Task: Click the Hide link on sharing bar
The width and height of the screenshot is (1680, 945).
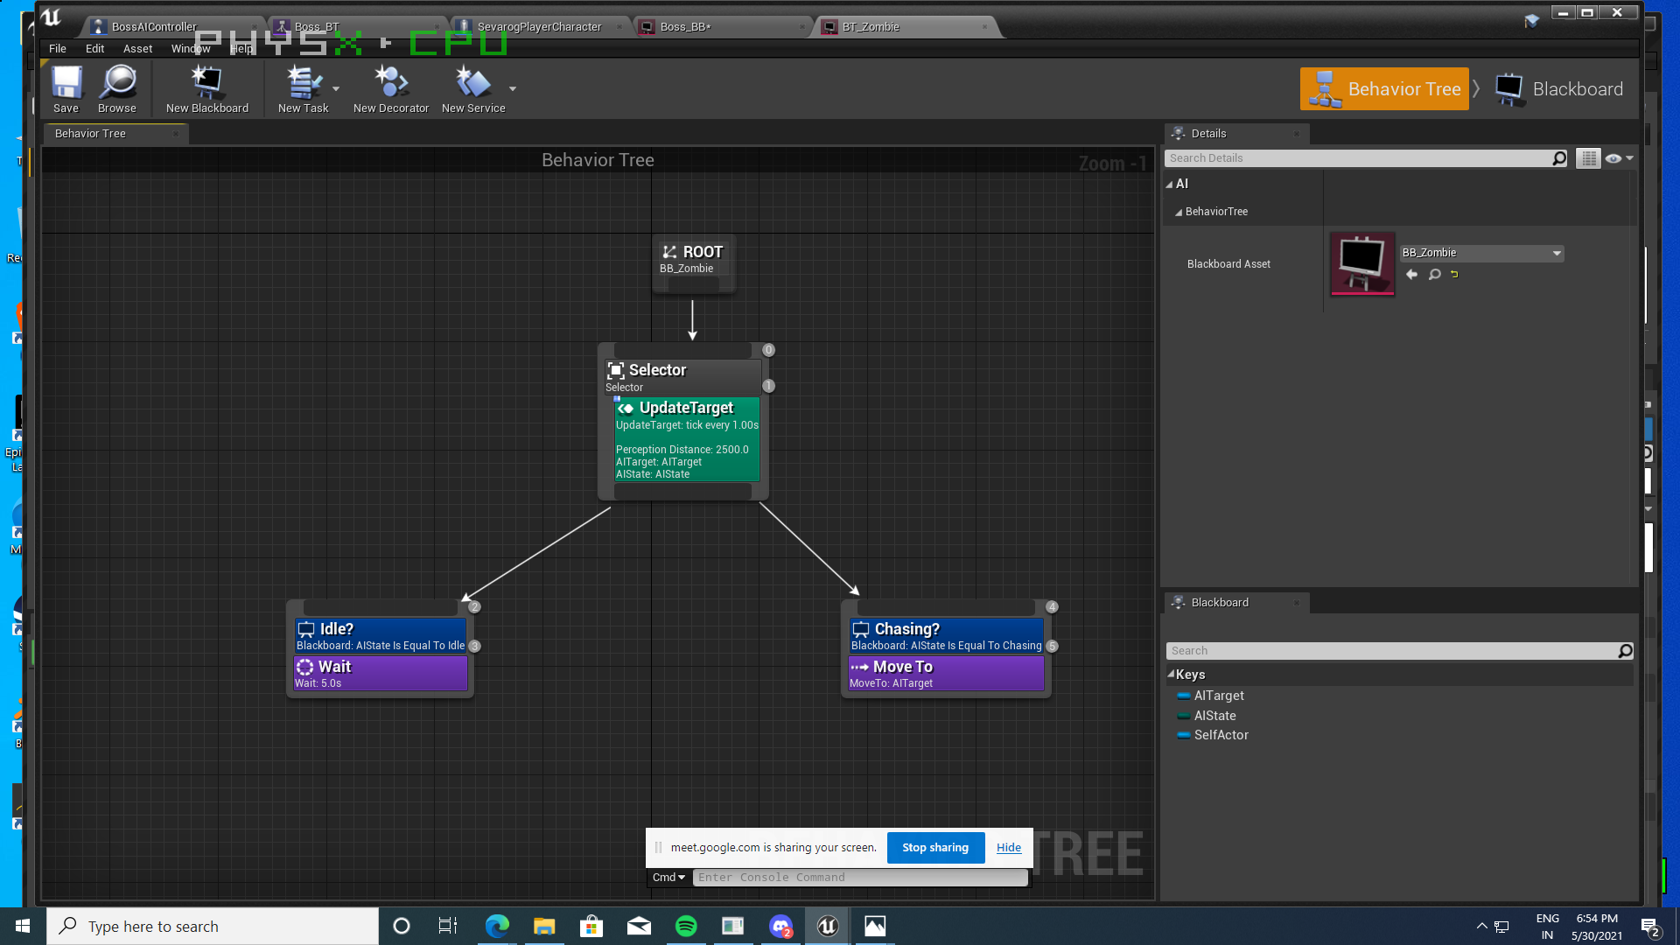Action: tap(1008, 847)
